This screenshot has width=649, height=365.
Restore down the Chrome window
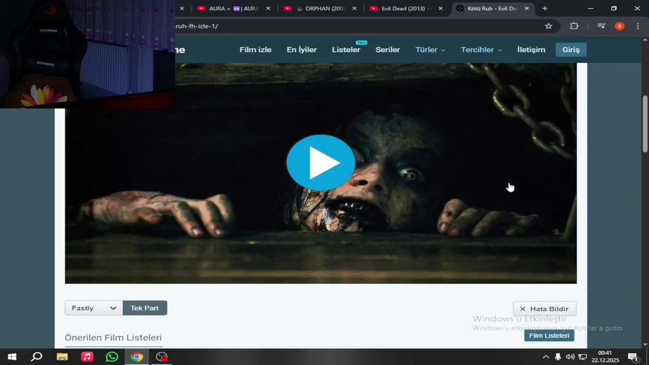(x=614, y=9)
